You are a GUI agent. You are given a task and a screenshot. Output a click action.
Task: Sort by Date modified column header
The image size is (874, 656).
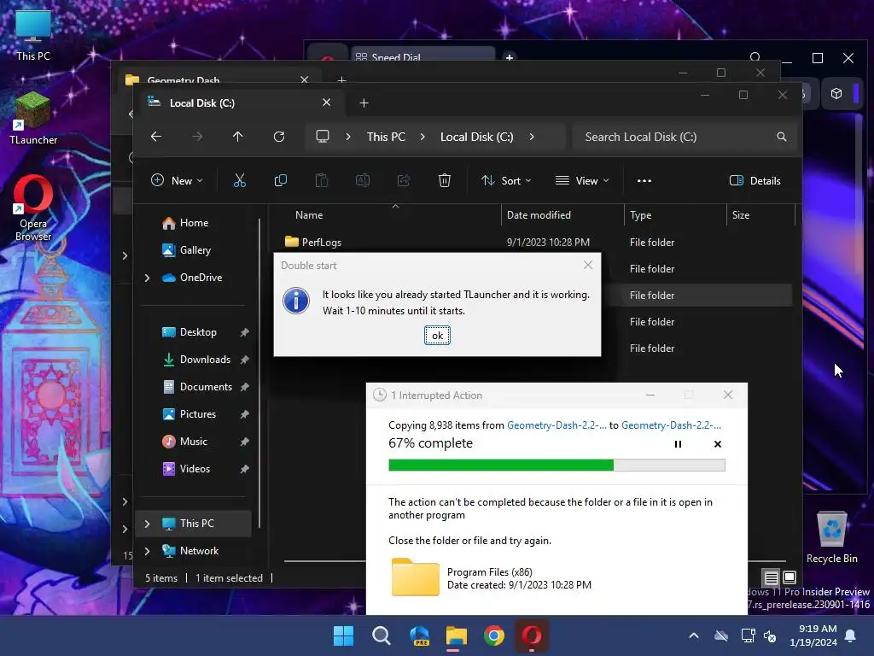[539, 214]
